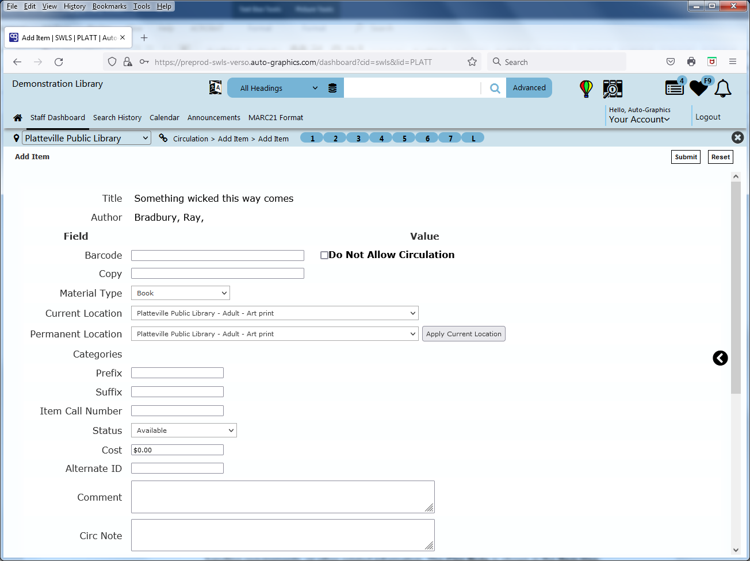Open the Permanent Location dropdown
Image resolution: width=750 pixels, height=561 pixels.
[x=275, y=334]
